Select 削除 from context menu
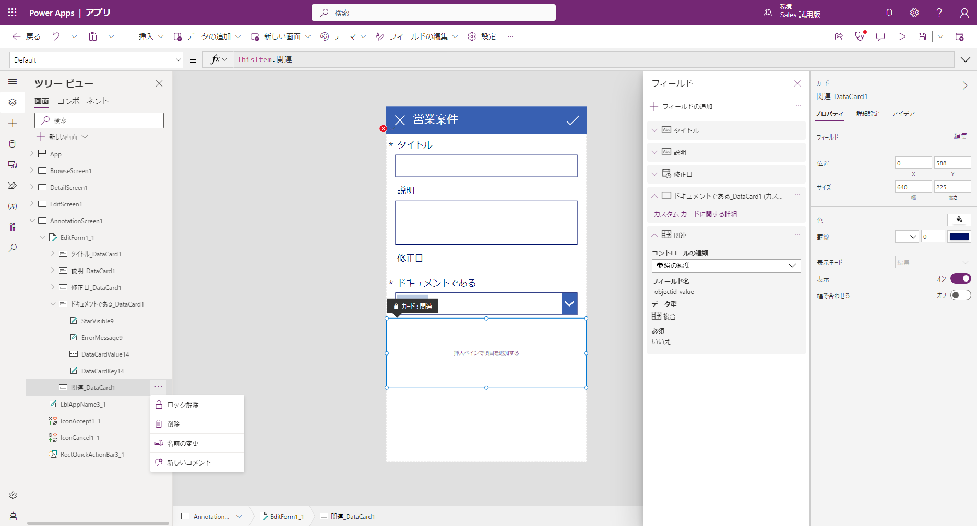The image size is (977, 526). click(x=197, y=424)
